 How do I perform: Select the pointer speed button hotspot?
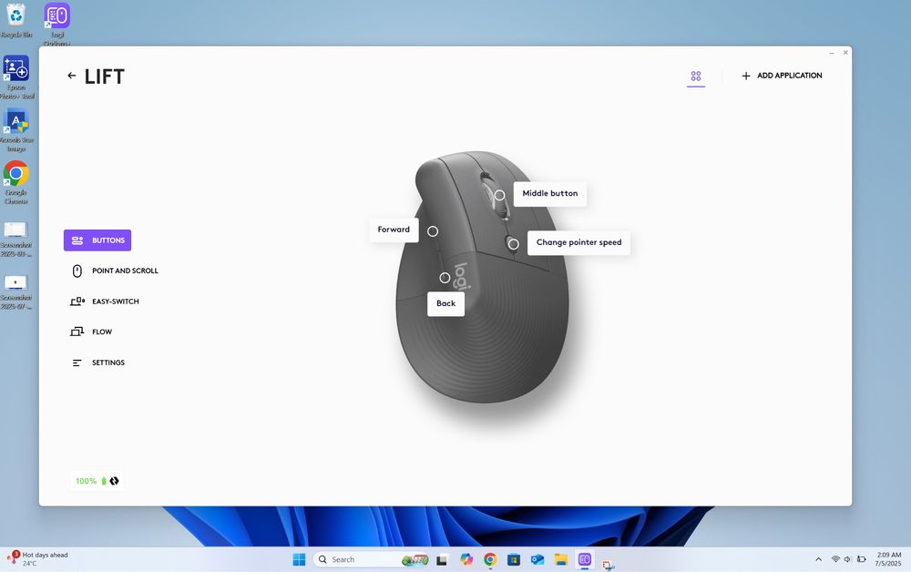(x=513, y=244)
